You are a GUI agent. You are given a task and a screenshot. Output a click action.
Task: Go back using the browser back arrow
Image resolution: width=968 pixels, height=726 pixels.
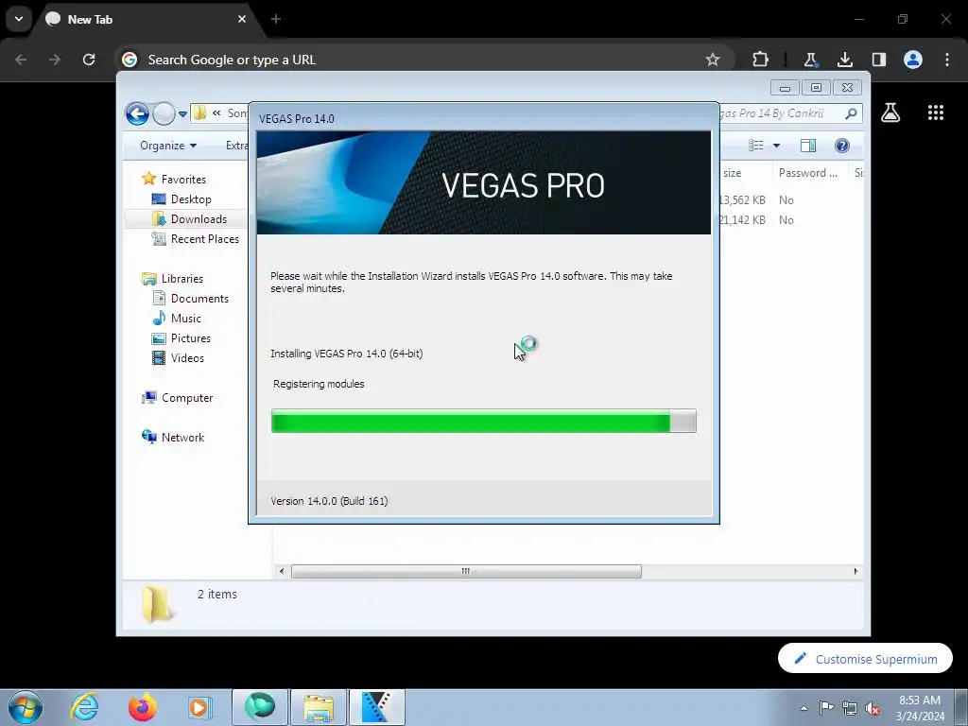(21, 60)
